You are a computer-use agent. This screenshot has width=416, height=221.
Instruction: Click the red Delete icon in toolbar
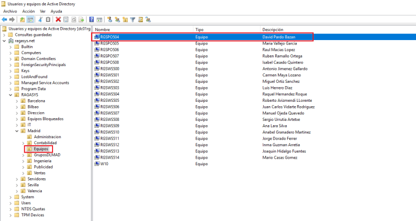click(58, 19)
